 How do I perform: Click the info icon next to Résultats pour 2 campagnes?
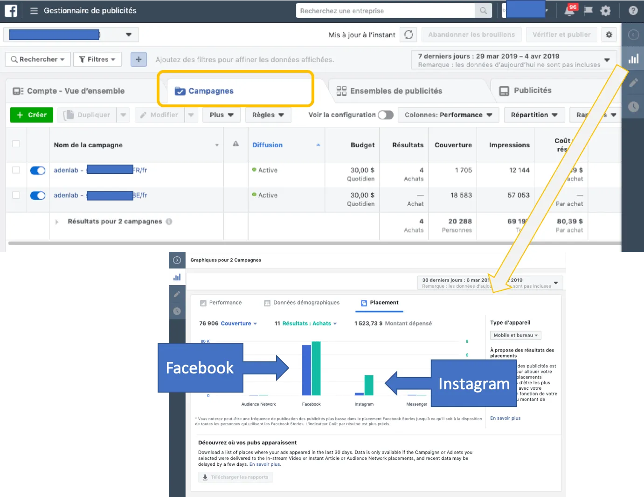point(169,221)
